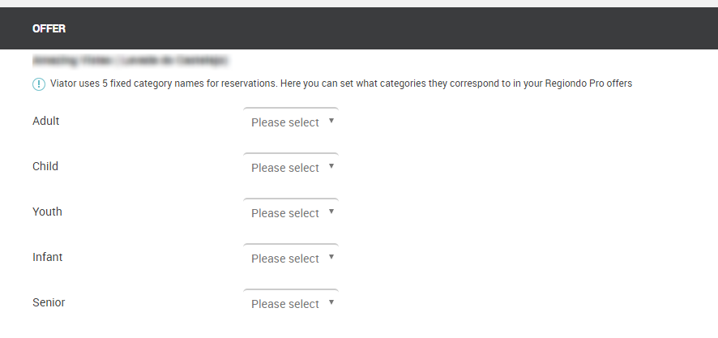Click the Child label
Screen dimensions: 718x338
coord(45,166)
